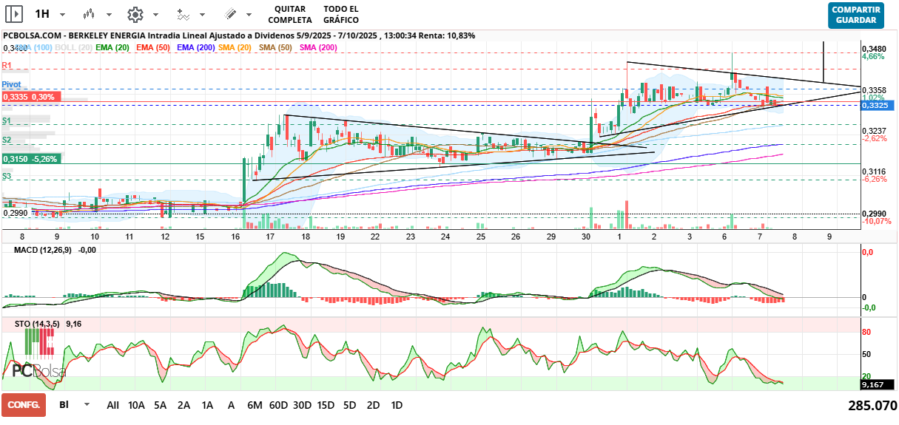Toggle the EMA (20) indicator label

point(112,47)
